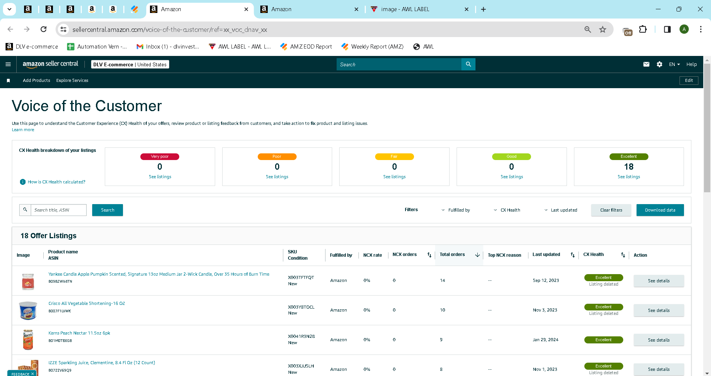This screenshot has height=376, width=711.
Task: Open Explore Services menu item
Action: pos(72,80)
